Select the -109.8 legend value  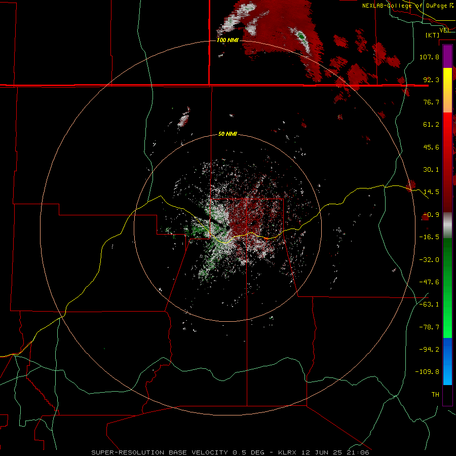coord(428,372)
